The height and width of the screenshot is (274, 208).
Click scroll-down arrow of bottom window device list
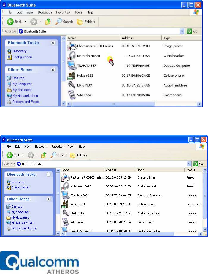tap(205, 229)
